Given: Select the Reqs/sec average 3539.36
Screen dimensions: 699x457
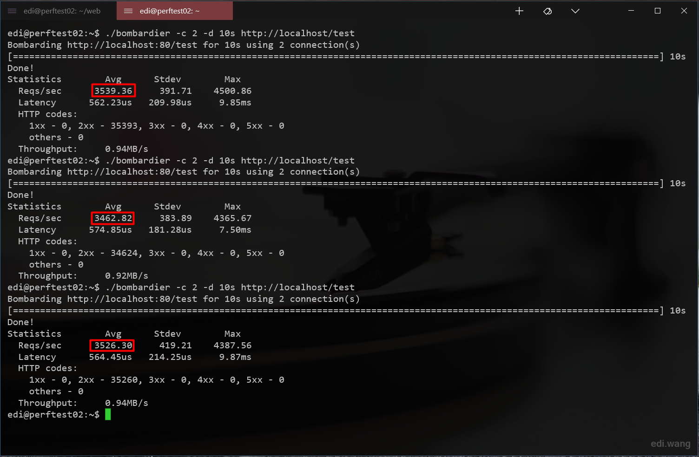Looking at the screenshot, I should [113, 91].
